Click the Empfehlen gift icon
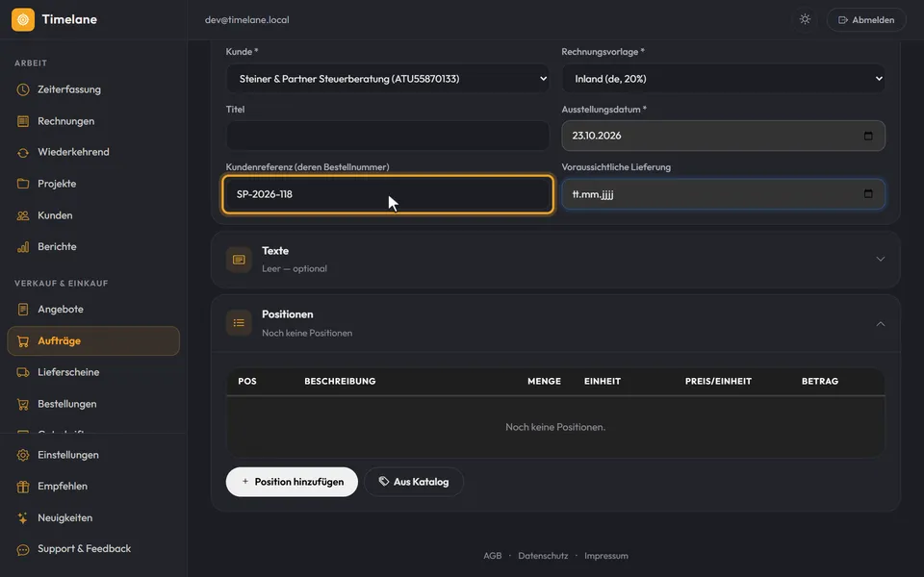This screenshot has width=924, height=577. 23,487
